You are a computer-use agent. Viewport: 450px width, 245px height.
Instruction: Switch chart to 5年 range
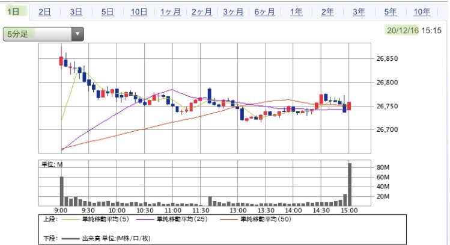click(391, 12)
